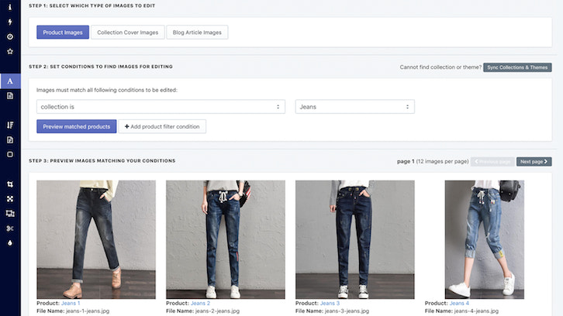Click file name 'jeans-2-jeans.jpg'

point(217,311)
